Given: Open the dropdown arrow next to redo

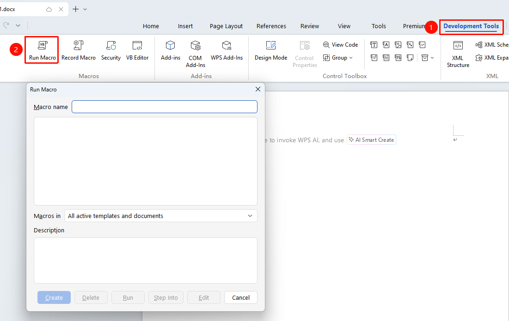Looking at the screenshot, I should tap(18, 25).
